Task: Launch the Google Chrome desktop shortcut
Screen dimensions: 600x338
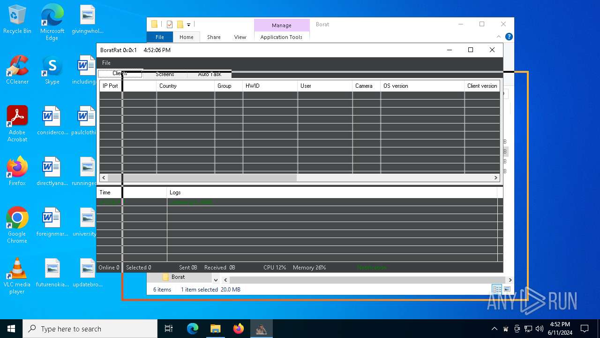Action: [17, 225]
